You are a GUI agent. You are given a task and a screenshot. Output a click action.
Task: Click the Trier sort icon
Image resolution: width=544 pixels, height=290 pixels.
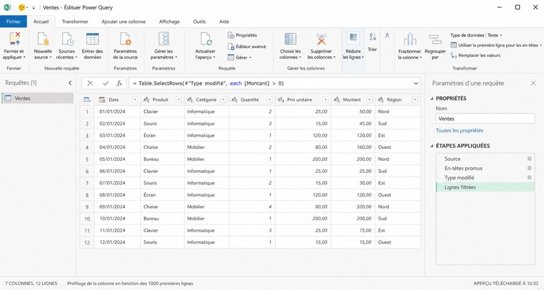[373, 36]
